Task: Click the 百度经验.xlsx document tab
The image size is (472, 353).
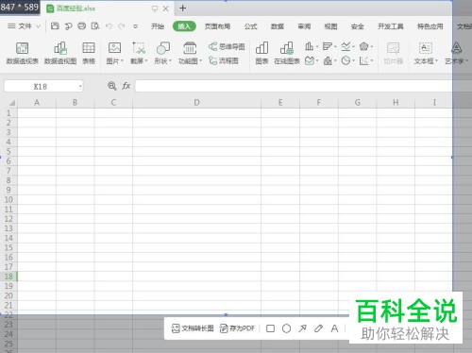Action: tap(108, 8)
